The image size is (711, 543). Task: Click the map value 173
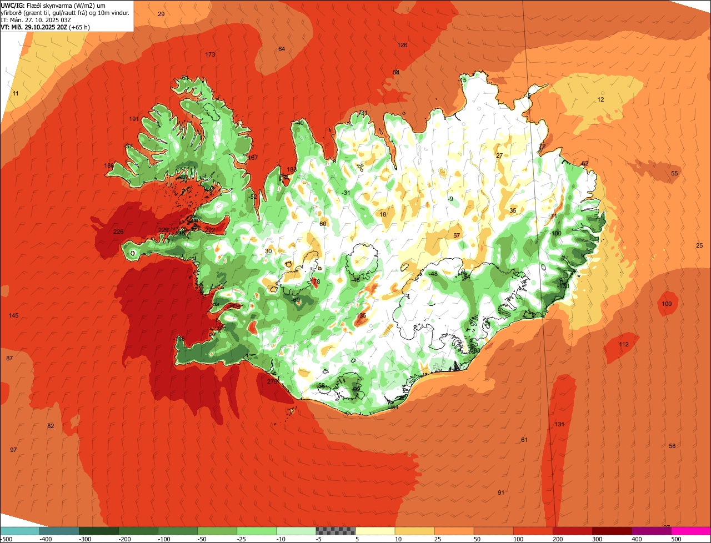(x=210, y=54)
